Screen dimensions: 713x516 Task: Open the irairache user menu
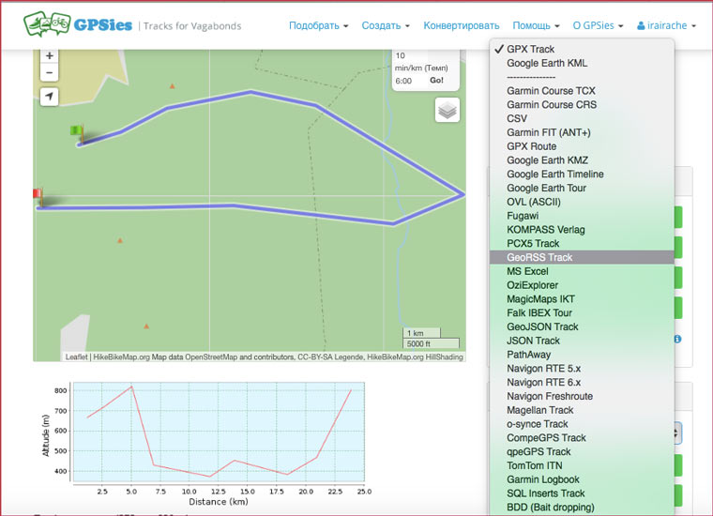click(666, 26)
